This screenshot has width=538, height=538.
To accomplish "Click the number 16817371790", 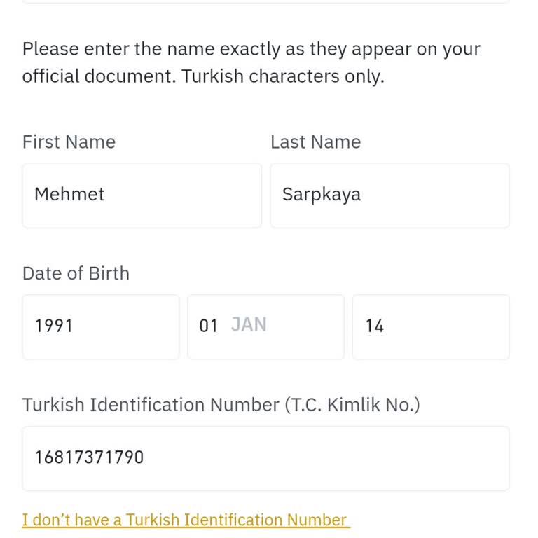I will [89, 457].
